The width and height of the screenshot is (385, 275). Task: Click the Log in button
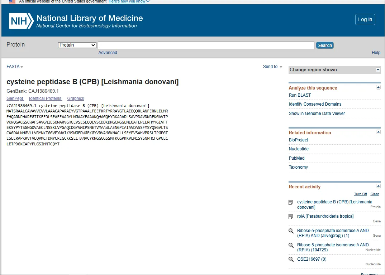[365, 19]
